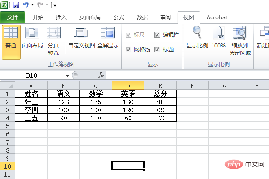The height and width of the screenshot is (179, 269).
Task: Click the cell with value 90
Action: (64, 118)
